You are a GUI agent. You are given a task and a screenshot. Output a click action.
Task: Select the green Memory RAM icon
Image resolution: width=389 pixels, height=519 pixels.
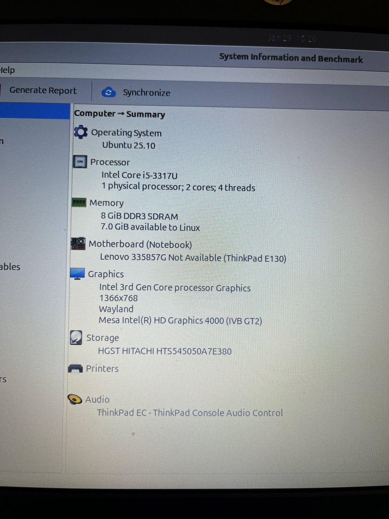pos(79,202)
